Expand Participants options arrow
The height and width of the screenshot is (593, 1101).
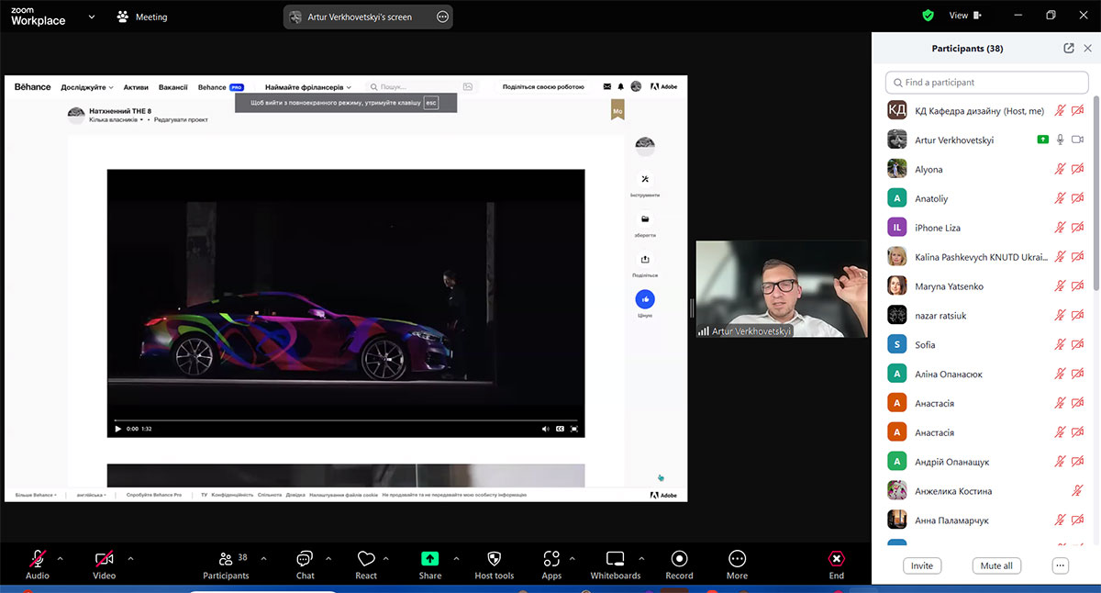coord(263,558)
